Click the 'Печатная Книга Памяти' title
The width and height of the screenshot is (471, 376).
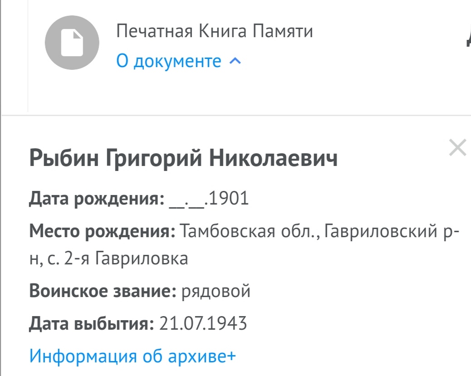[215, 31]
